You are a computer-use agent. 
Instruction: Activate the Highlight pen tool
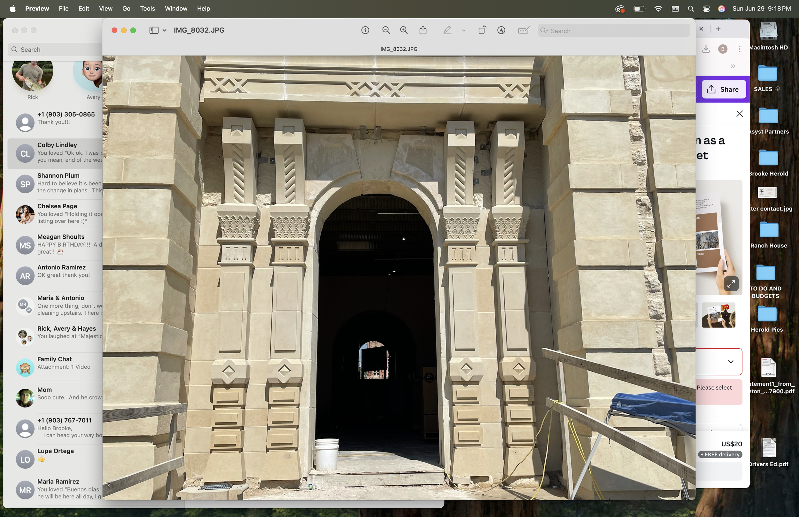[x=447, y=31]
